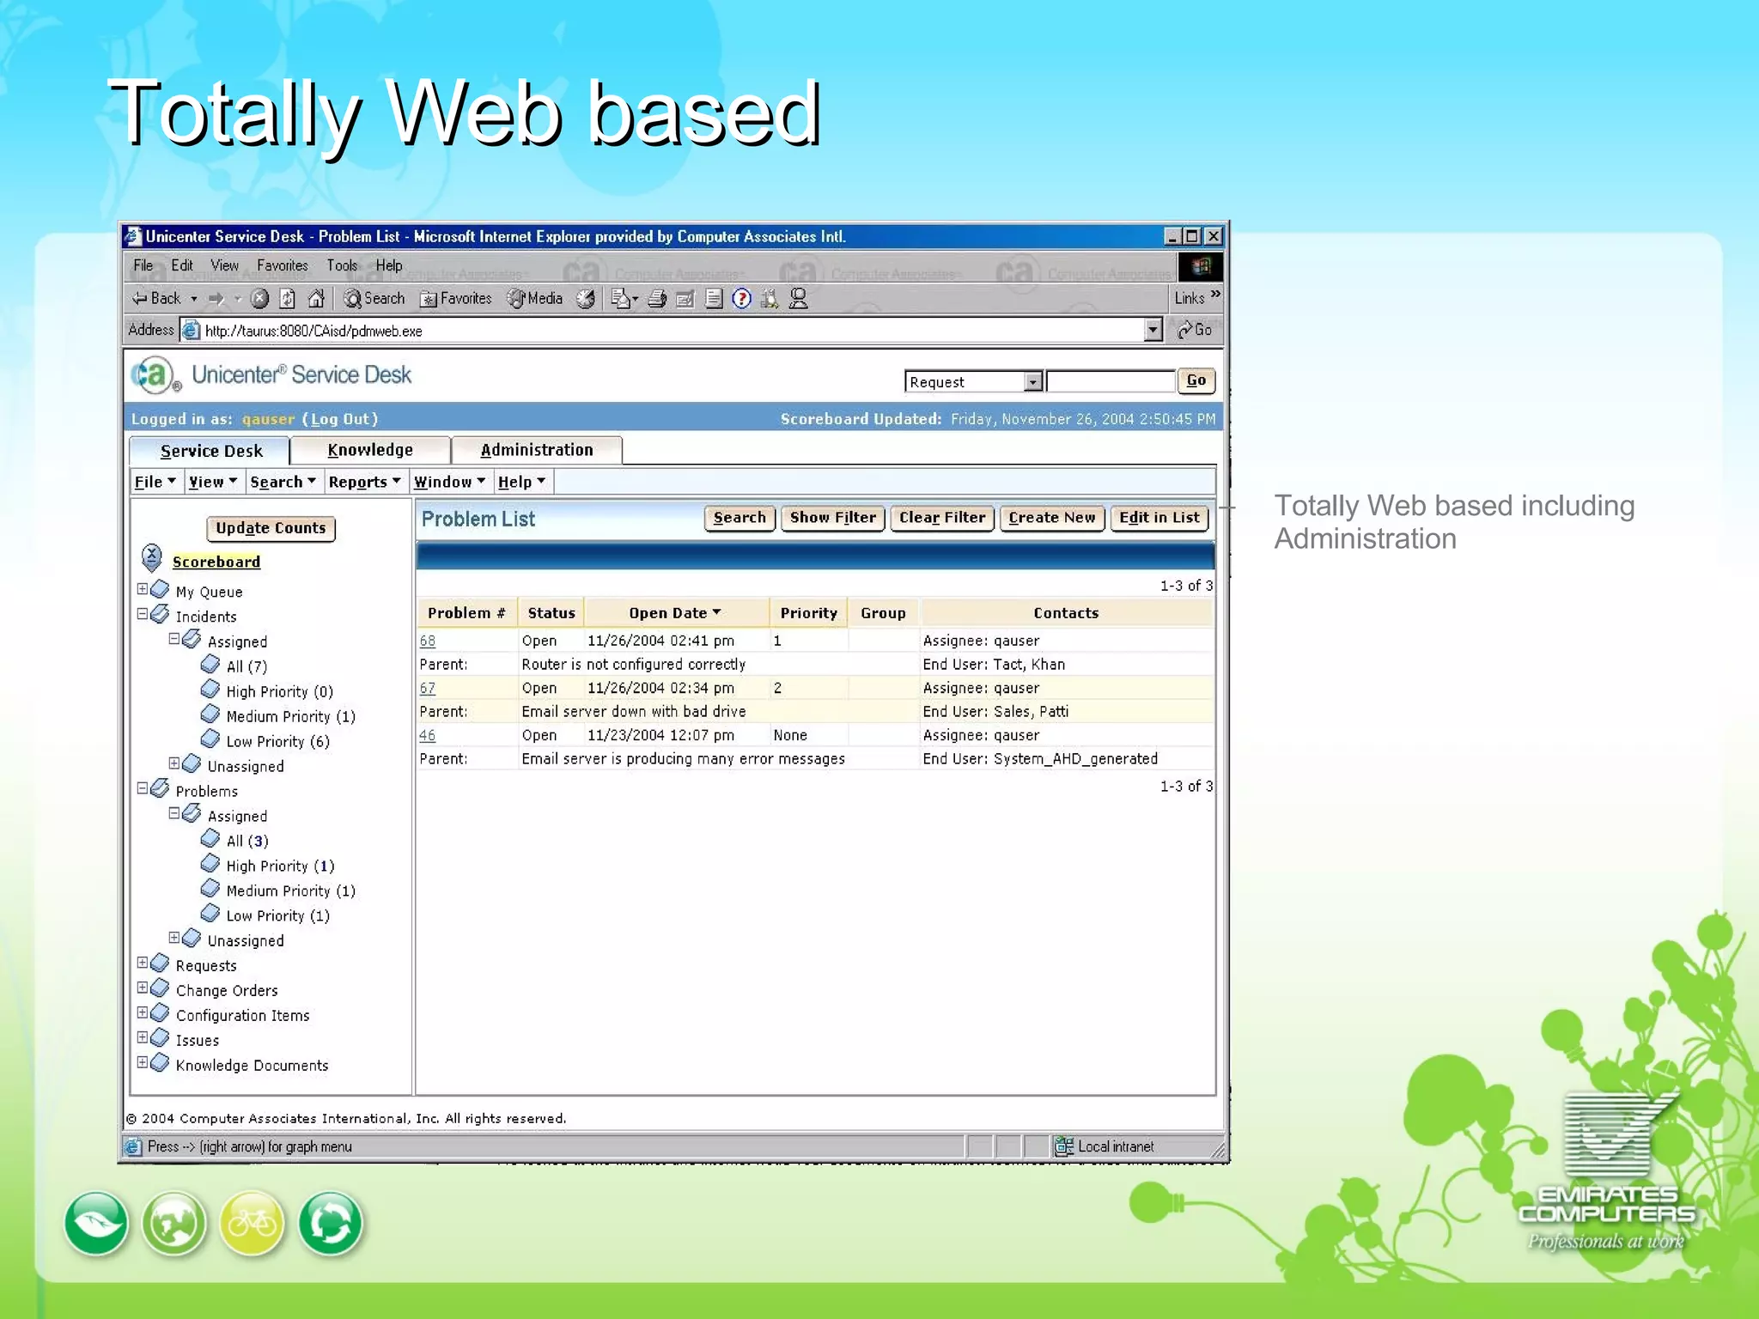
Task: Click the Log Out link
Action: tap(340, 419)
